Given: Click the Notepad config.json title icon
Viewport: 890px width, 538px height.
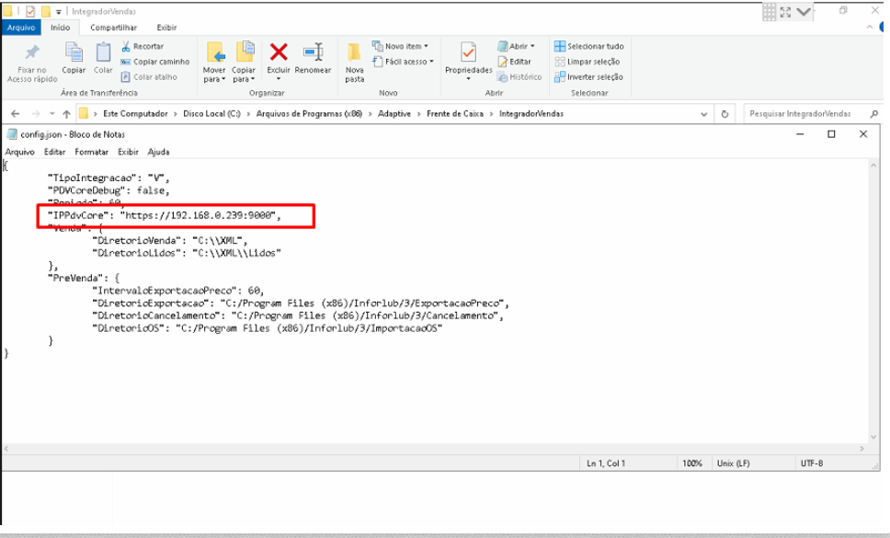Looking at the screenshot, I should click(11, 134).
